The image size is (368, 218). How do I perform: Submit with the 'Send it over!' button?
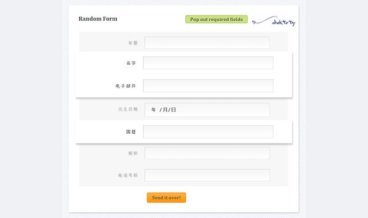pyautogui.click(x=166, y=197)
